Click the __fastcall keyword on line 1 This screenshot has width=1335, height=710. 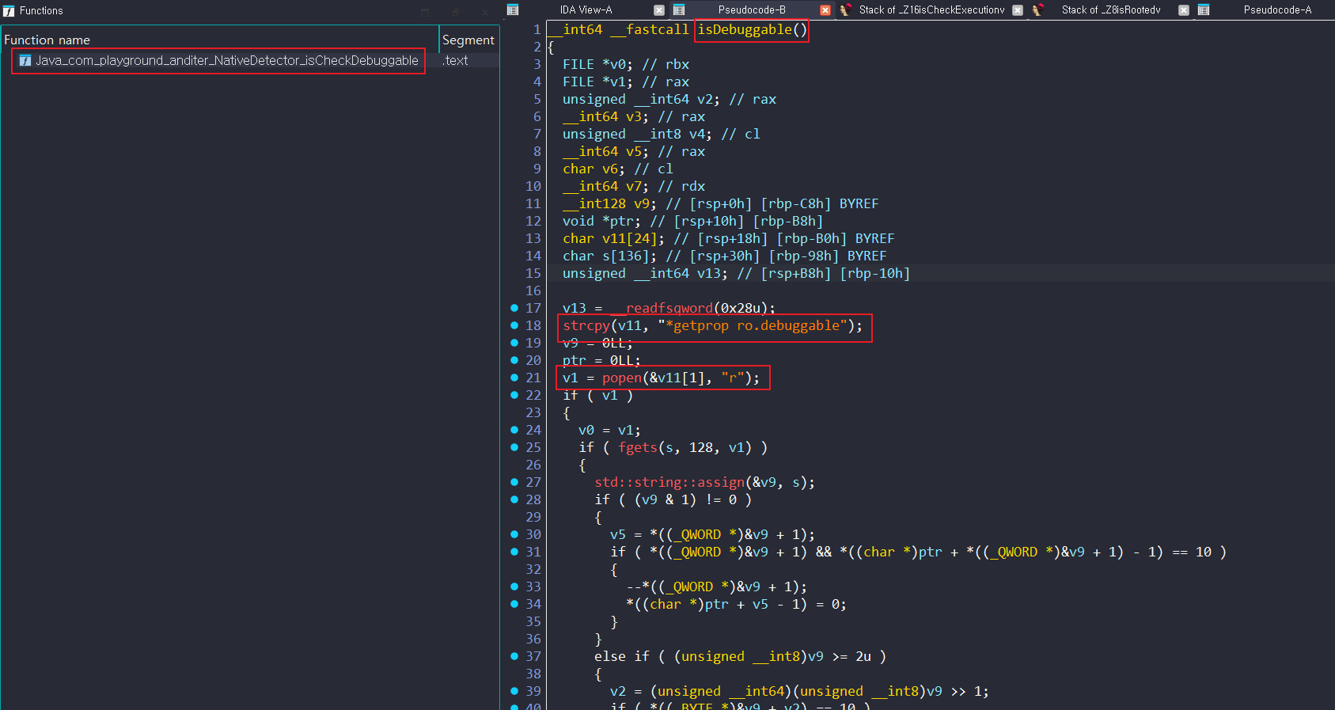tap(650, 29)
